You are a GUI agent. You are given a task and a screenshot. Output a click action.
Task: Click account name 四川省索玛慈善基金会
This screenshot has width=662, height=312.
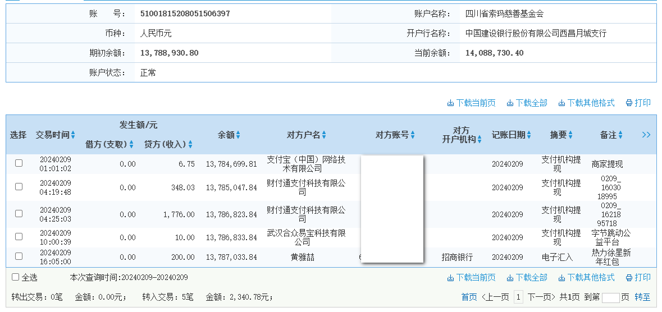505,13
